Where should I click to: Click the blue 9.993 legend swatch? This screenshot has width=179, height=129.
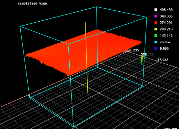click(x=156, y=48)
